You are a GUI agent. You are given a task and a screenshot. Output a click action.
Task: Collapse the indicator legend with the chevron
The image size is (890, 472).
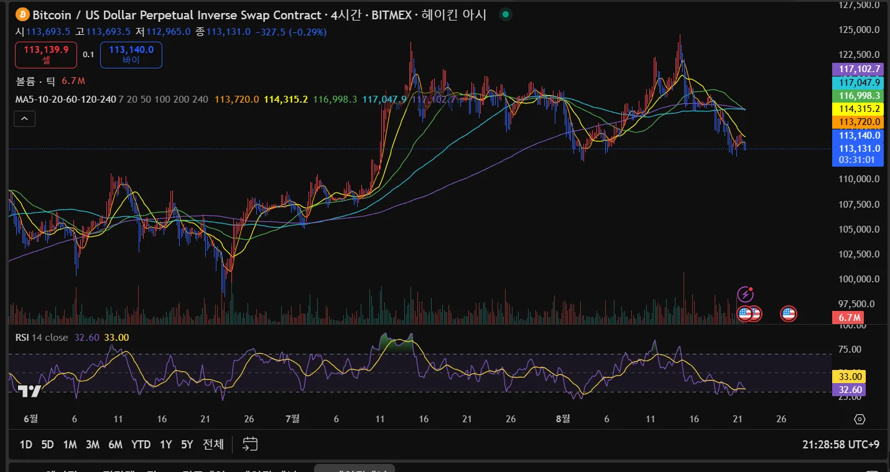coord(25,118)
